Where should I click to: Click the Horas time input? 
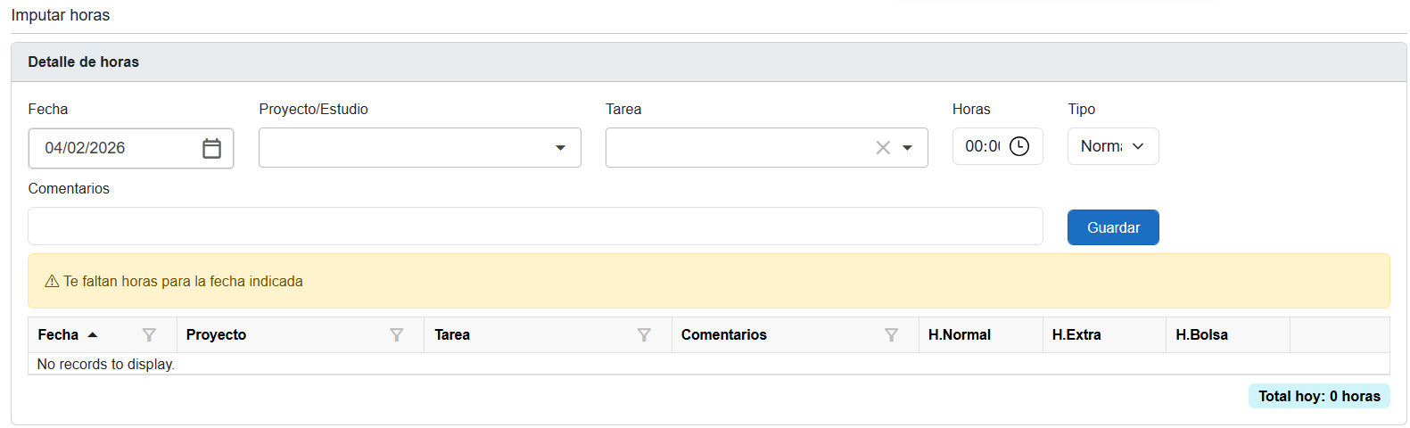click(x=982, y=146)
